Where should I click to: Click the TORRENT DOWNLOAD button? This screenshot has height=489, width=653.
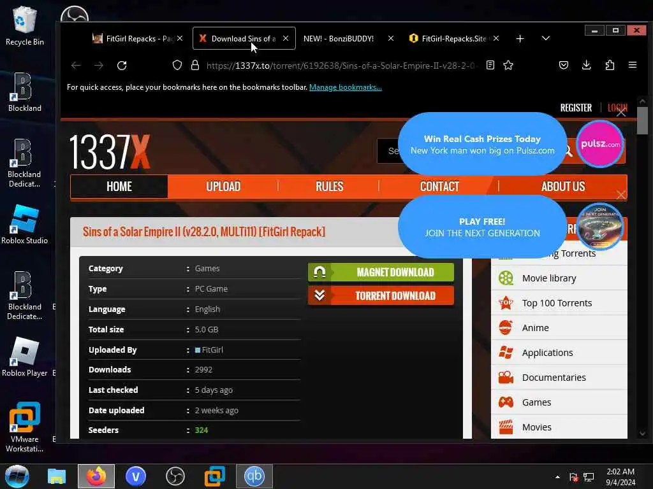(381, 295)
